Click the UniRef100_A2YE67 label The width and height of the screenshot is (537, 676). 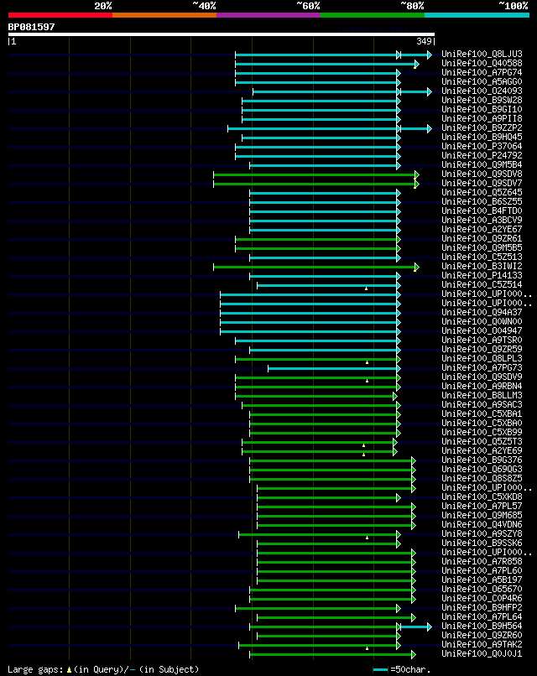click(x=482, y=229)
